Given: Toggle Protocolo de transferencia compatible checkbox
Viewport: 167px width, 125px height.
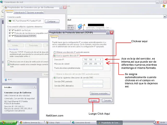Looking at the screenshot, I should click(10, 33).
